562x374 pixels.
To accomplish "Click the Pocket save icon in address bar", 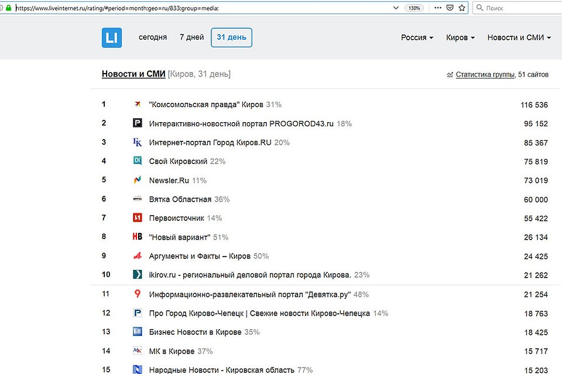I will [450, 8].
